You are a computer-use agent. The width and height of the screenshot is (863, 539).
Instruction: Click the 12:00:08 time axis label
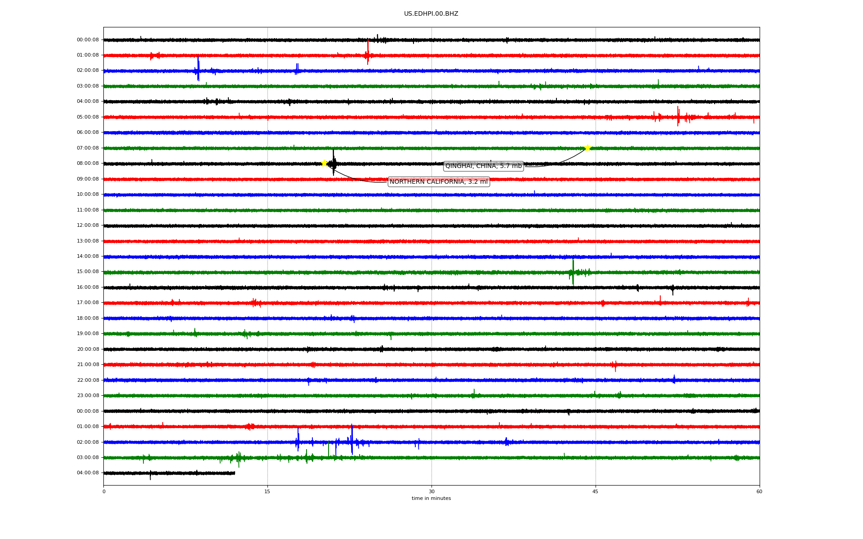click(88, 225)
